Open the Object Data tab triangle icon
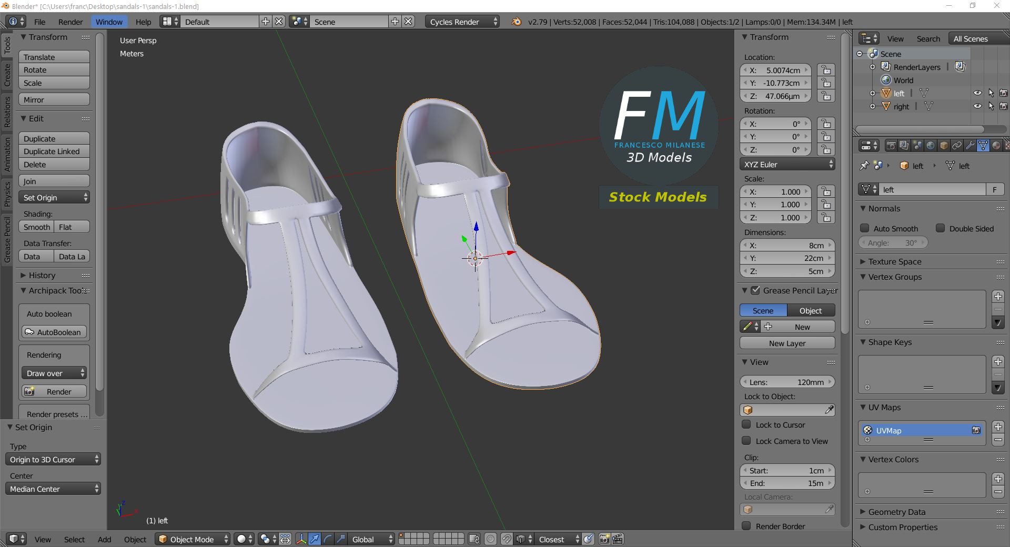This screenshot has width=1010, height=547. [x=983, y=146]
